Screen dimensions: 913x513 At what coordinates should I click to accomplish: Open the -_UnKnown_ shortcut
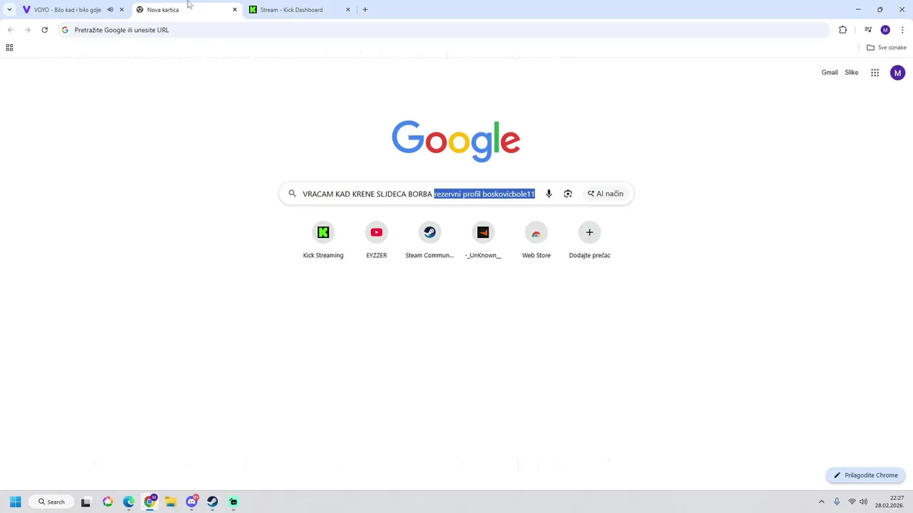click(483, 241)
